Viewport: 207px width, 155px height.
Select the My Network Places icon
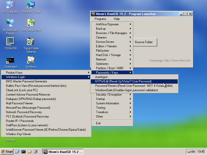(10, 27)
